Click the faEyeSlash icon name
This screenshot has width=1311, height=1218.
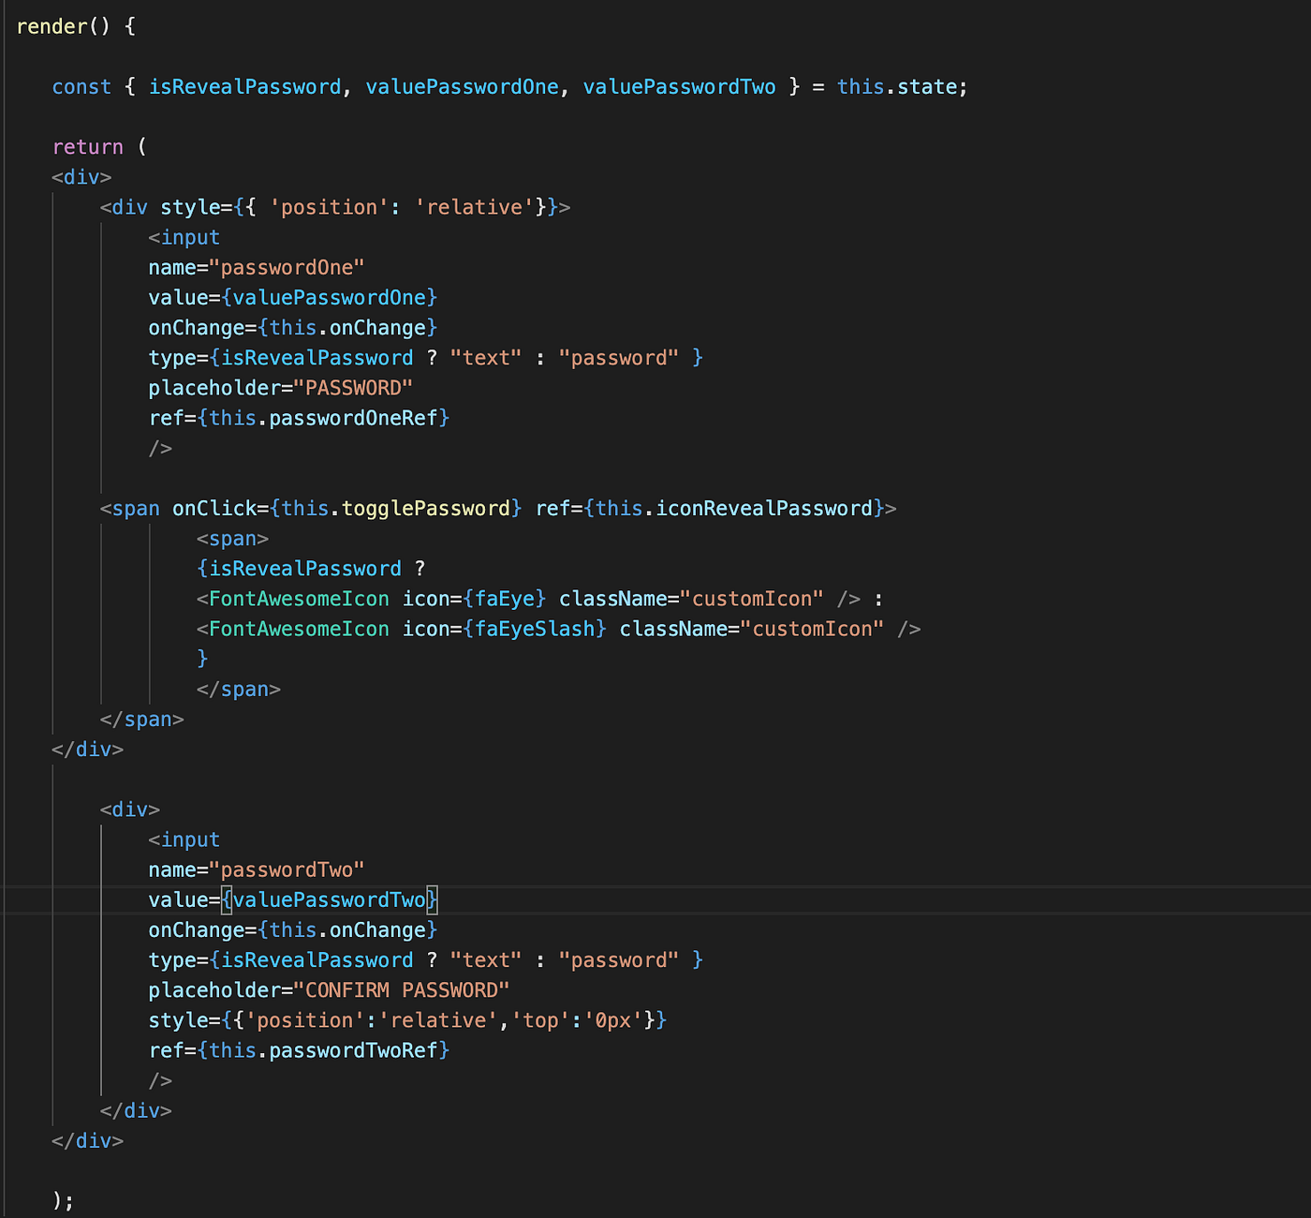point(535,629)
